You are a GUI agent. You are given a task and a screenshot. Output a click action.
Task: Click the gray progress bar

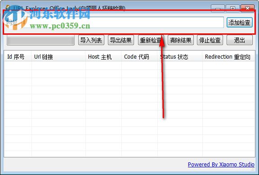(x=40, y=41)
